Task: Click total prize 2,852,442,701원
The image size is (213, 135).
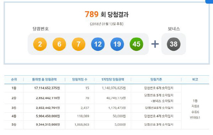Action: [48, 108]
